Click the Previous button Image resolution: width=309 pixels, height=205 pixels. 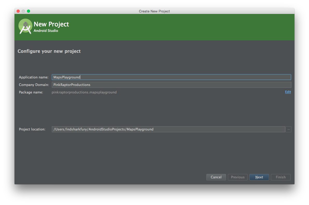tap(238, 177)
